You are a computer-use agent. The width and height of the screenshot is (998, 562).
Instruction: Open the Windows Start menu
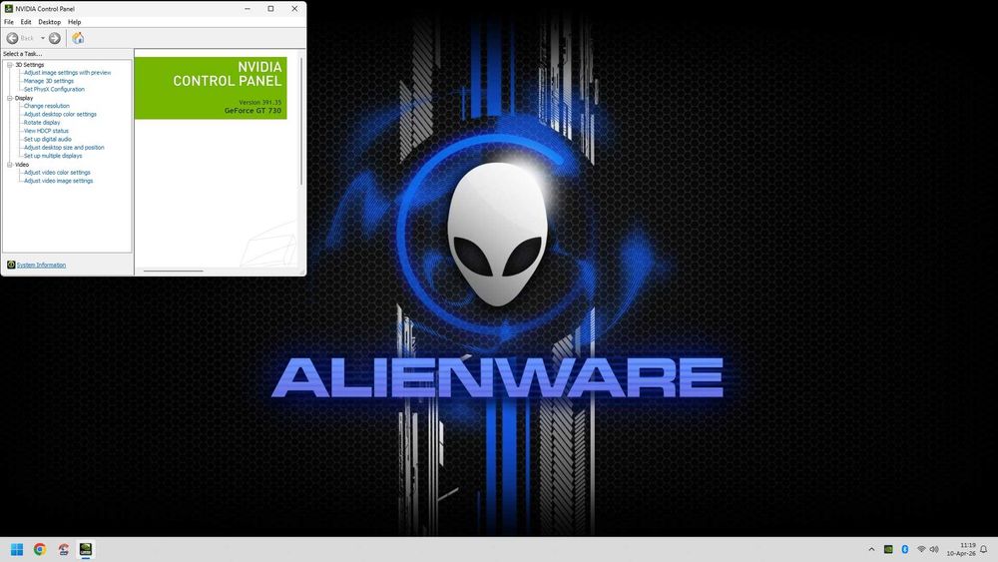(17, 549)
